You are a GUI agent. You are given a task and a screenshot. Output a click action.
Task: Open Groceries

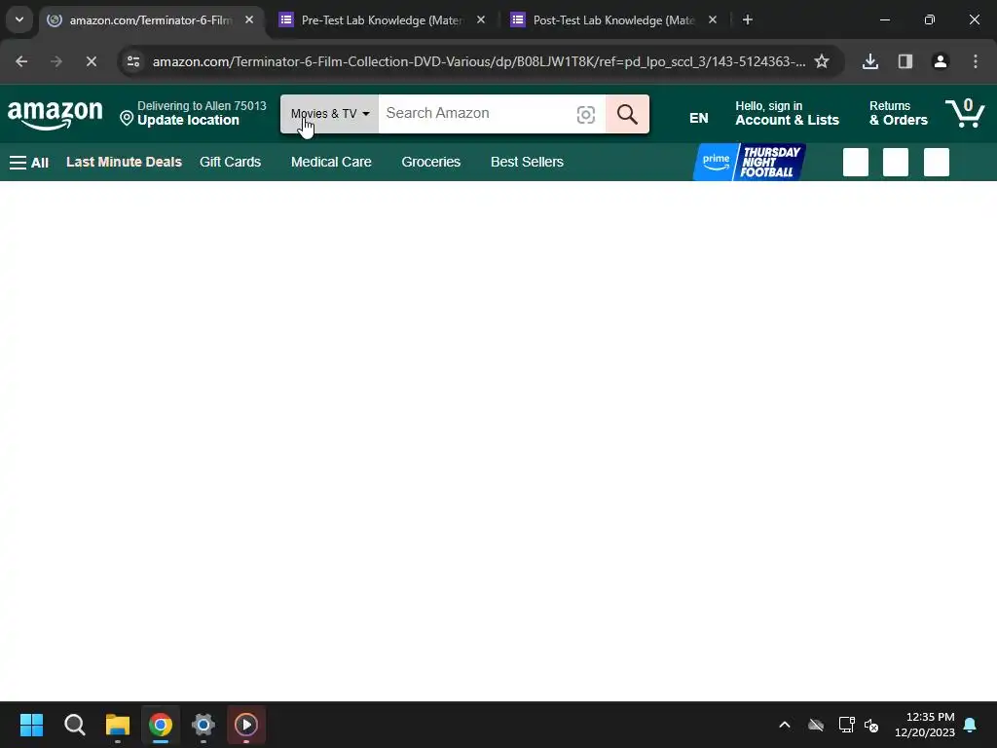click(431, 163)
